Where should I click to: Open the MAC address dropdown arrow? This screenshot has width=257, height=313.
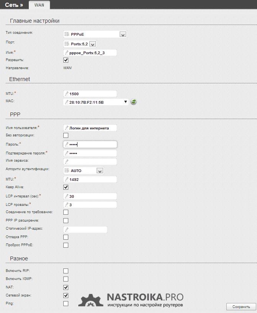click(125, 102)
